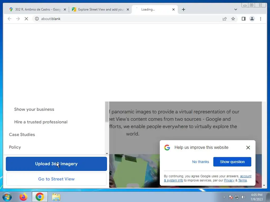The image size is (270, 202).
Task: Open the Windows Start menu
Action: click(7, 197)
